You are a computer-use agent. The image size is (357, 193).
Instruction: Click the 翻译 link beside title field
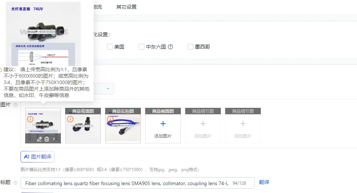(x=264, y=182)
